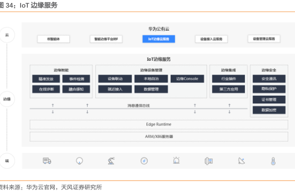Select the 设备管理云服务 box
This screenshot has width=295, height=192.
(264, 39)
